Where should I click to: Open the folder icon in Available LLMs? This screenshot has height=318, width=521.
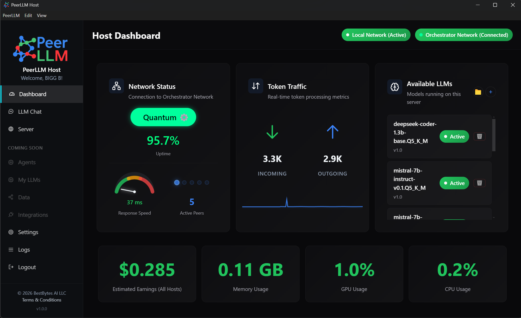coord(478,92)
